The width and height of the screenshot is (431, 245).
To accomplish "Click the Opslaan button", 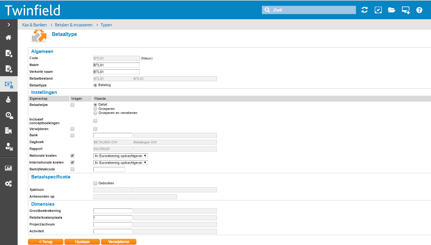I will click(82, 242).
